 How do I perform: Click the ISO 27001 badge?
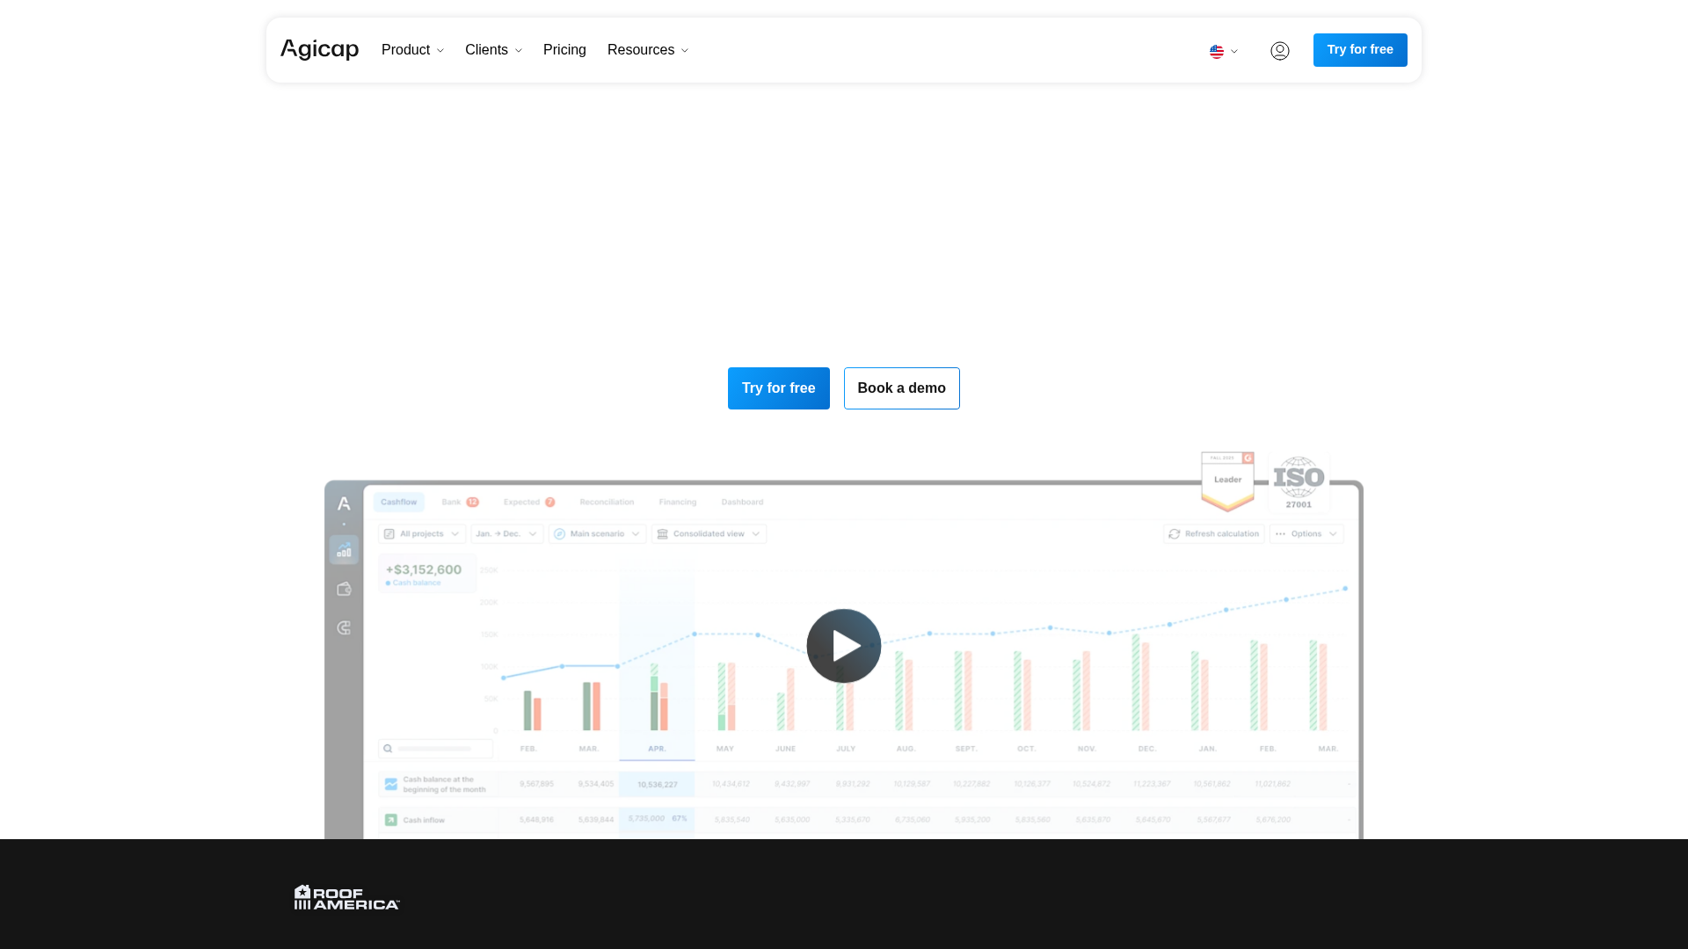(1299, 482)
